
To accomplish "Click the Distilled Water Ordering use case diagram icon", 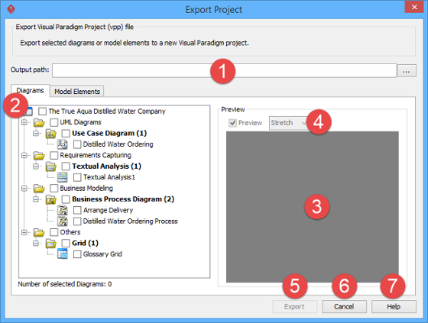I will (63, 144).
